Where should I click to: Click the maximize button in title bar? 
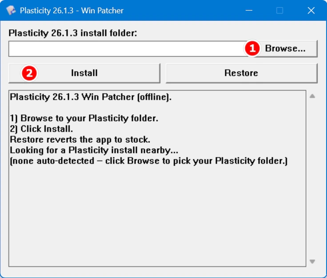[x=279, y=10]
